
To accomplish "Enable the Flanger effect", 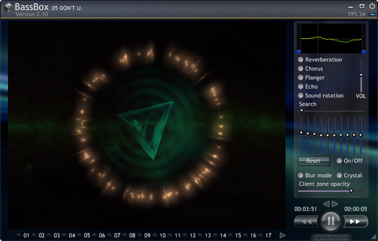I will point(301,77).
